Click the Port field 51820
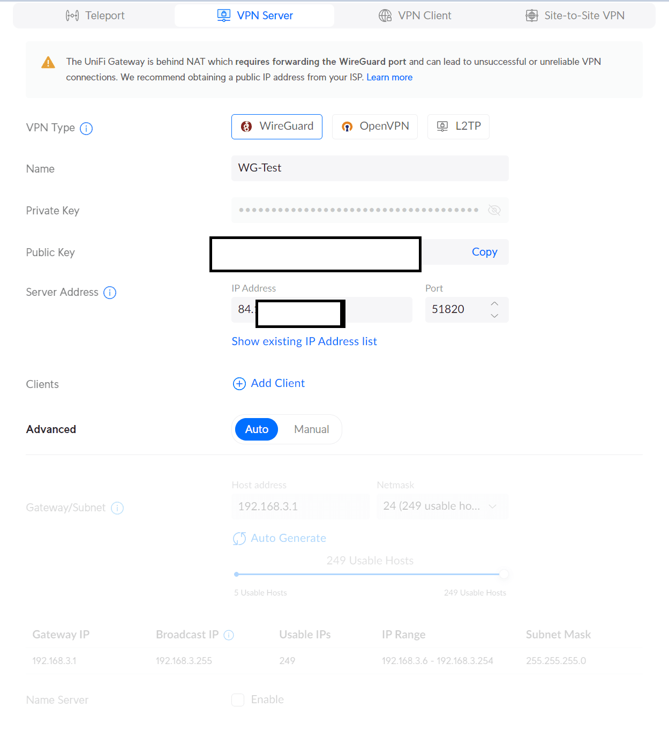669x730 pixels. (x=467, y=310)
